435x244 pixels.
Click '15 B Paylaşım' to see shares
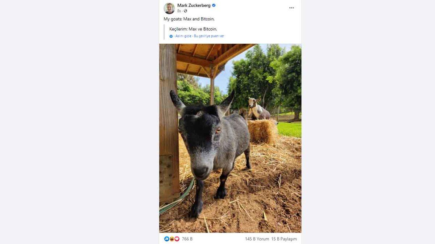pyautogui.click(x=283, y=239)
